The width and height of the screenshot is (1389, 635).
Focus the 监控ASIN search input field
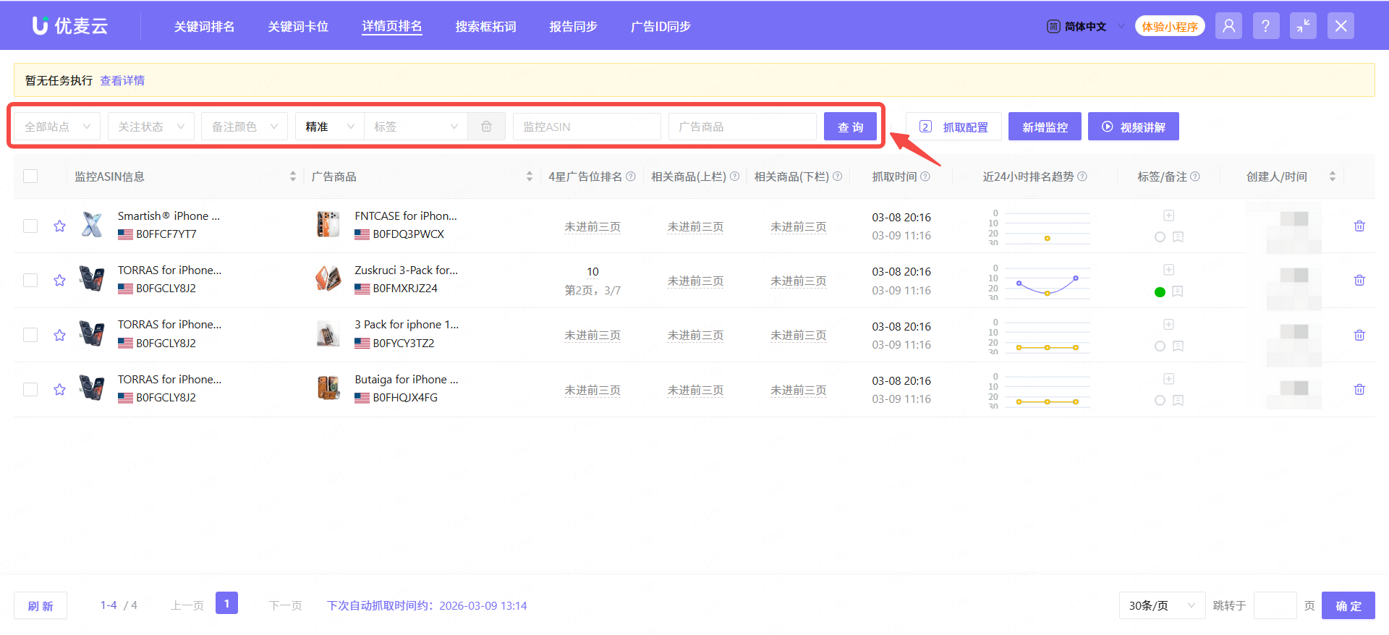(x=586, y=127)
